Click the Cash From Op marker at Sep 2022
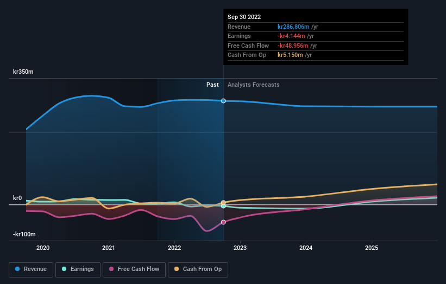Viewport: 446px width, 284px height. pyautogui.click(x=224, y=203)
